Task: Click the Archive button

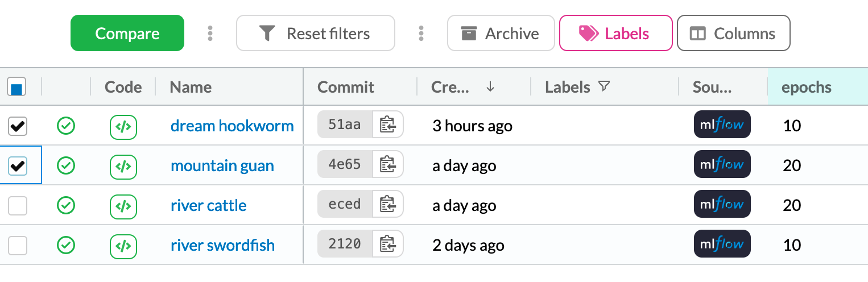Action: click(x=501, y=34)
